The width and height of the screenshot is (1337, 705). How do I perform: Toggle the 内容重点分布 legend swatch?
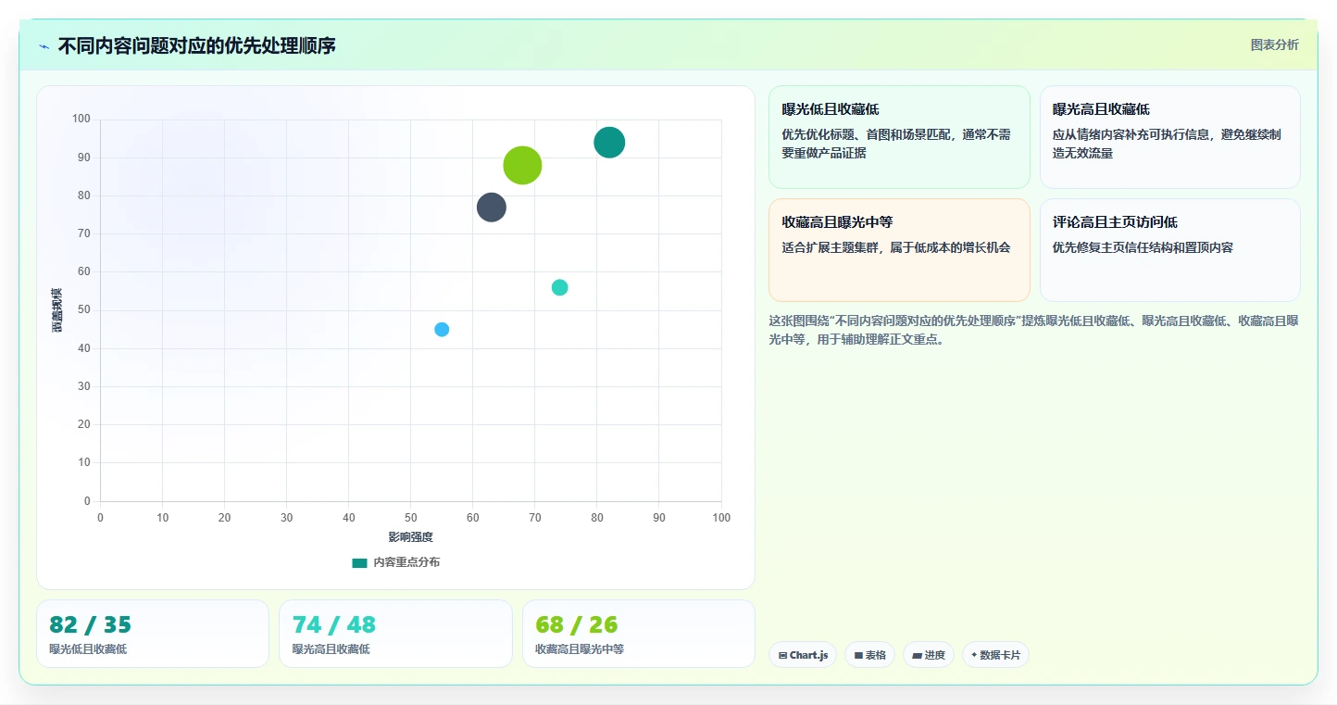coord(359,562)
